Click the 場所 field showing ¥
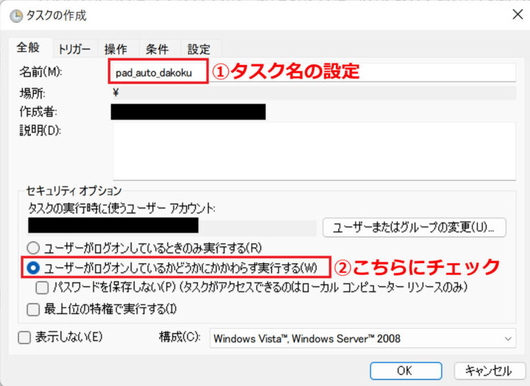Image resolution: width=530 pixels, height=386 pixels. click(314, 93)
